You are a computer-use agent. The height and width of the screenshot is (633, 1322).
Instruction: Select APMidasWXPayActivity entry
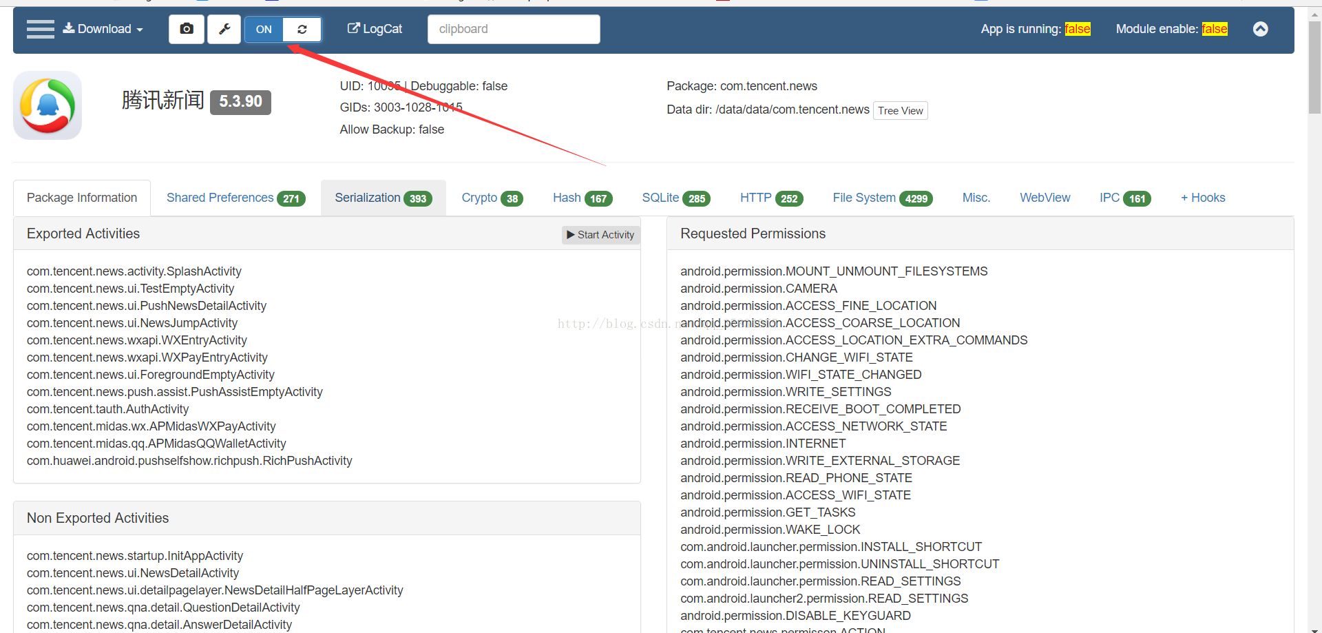[x=151, y=426]
